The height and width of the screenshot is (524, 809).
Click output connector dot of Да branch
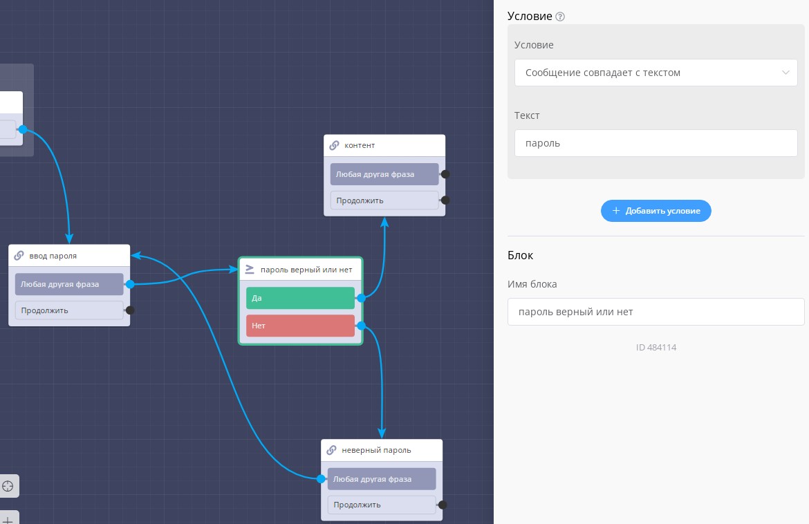(x=361, y=298)
